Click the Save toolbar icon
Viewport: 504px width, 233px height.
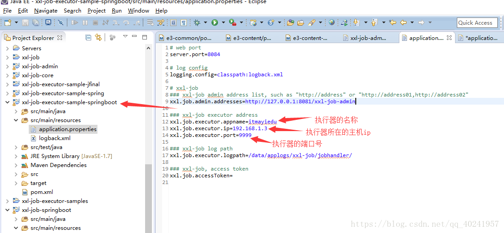[26, 22]
